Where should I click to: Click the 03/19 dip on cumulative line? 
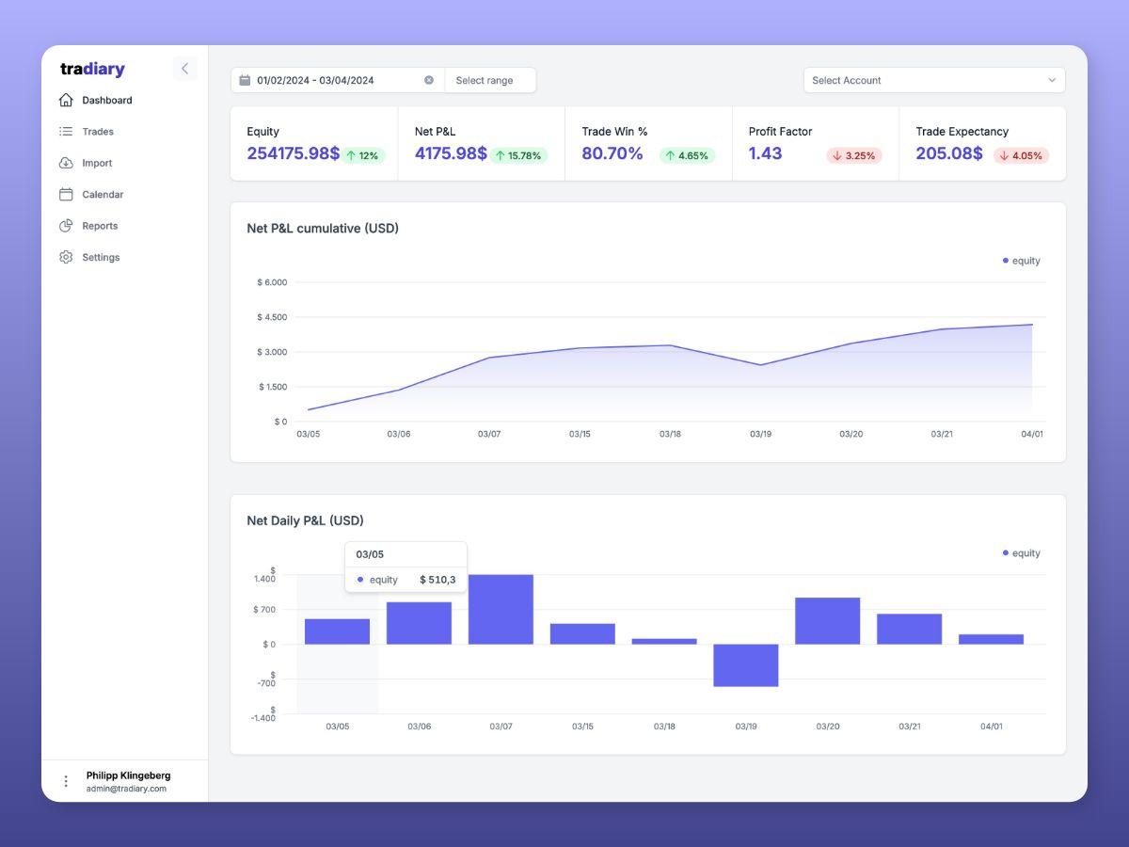(x=760, y=364)
